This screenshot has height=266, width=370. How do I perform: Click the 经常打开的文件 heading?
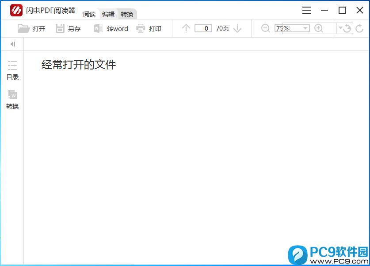point(79,65)
